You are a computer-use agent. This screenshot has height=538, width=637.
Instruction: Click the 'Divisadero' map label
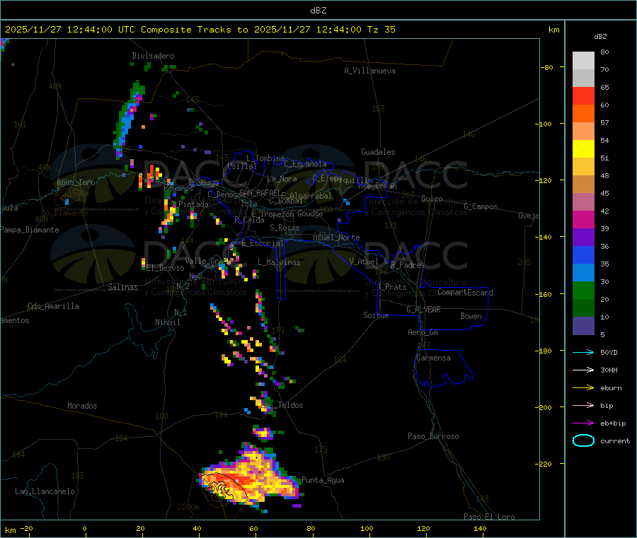pos(153,56)
